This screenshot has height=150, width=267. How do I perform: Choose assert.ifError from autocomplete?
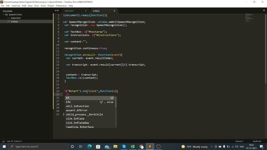coord(90,110)
